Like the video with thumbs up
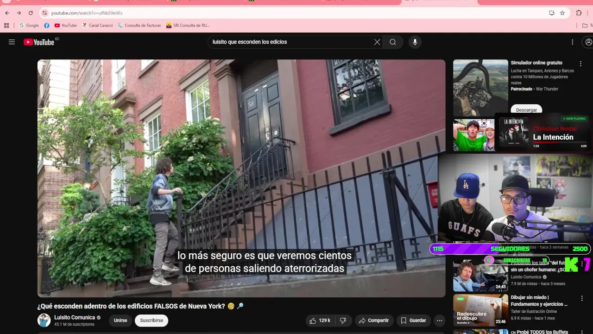593x334 pixels. click(320, 321)
